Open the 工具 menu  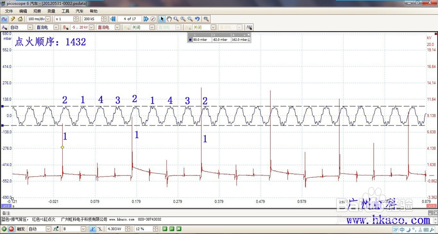(x=65, y=11)
